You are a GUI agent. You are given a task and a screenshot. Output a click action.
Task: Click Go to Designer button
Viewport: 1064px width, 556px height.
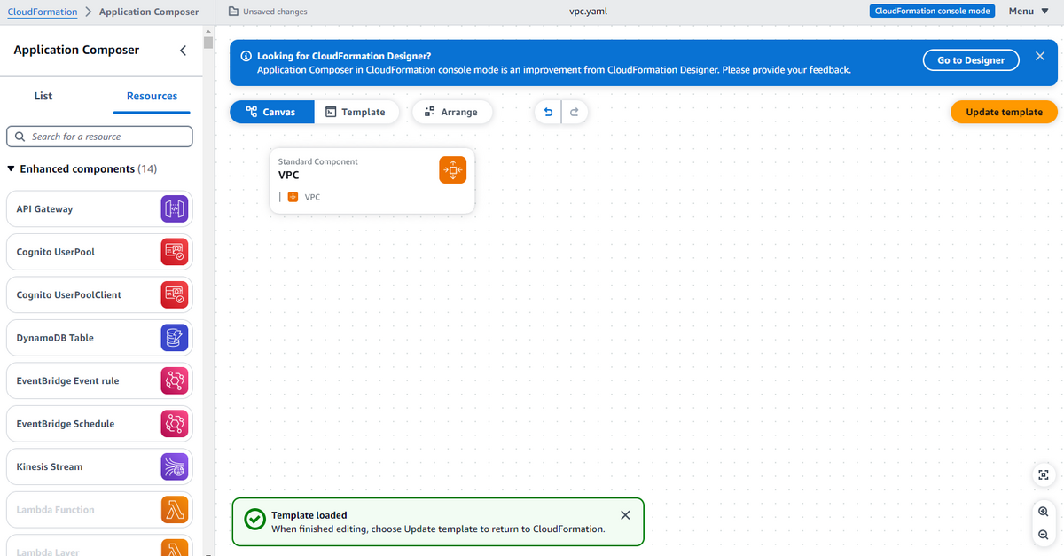971,60
